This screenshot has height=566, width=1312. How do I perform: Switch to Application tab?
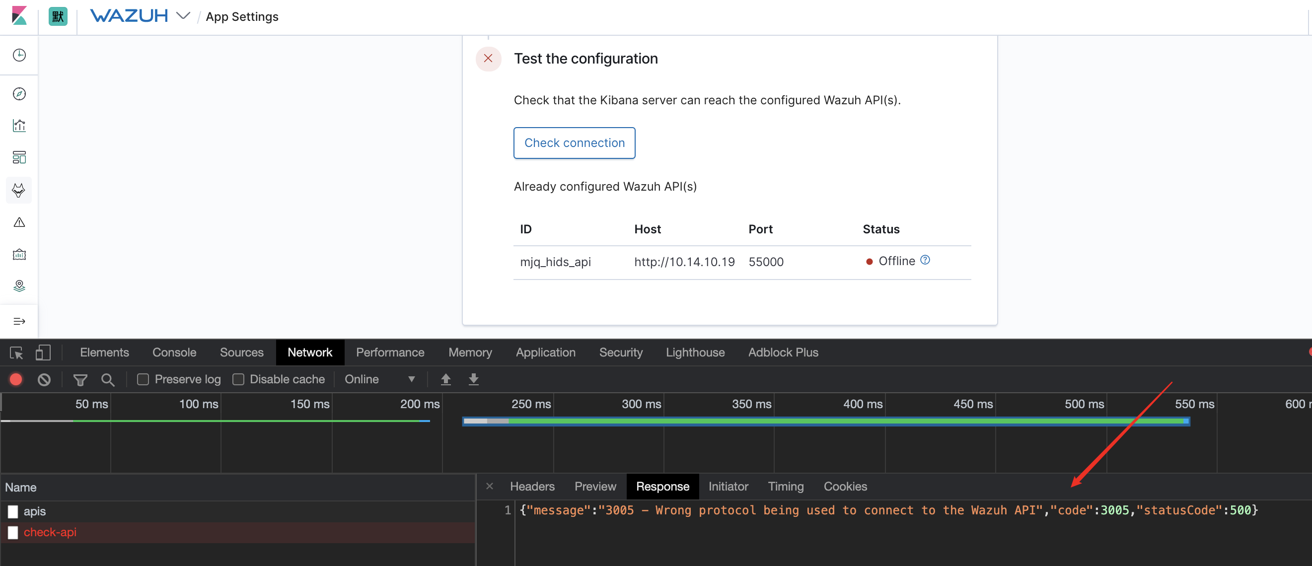545,352
